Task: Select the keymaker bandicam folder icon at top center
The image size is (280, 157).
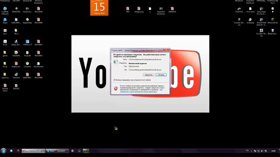Action: coord(161,10)
